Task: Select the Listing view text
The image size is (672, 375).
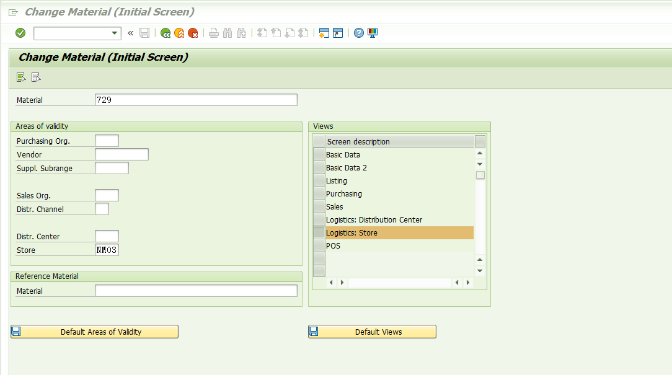Action: (x=337, y=181)
